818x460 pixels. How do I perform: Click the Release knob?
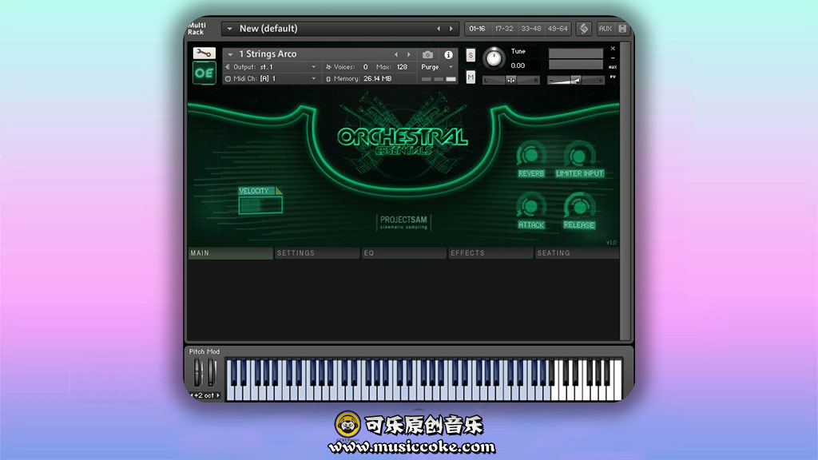pos(579,207)
